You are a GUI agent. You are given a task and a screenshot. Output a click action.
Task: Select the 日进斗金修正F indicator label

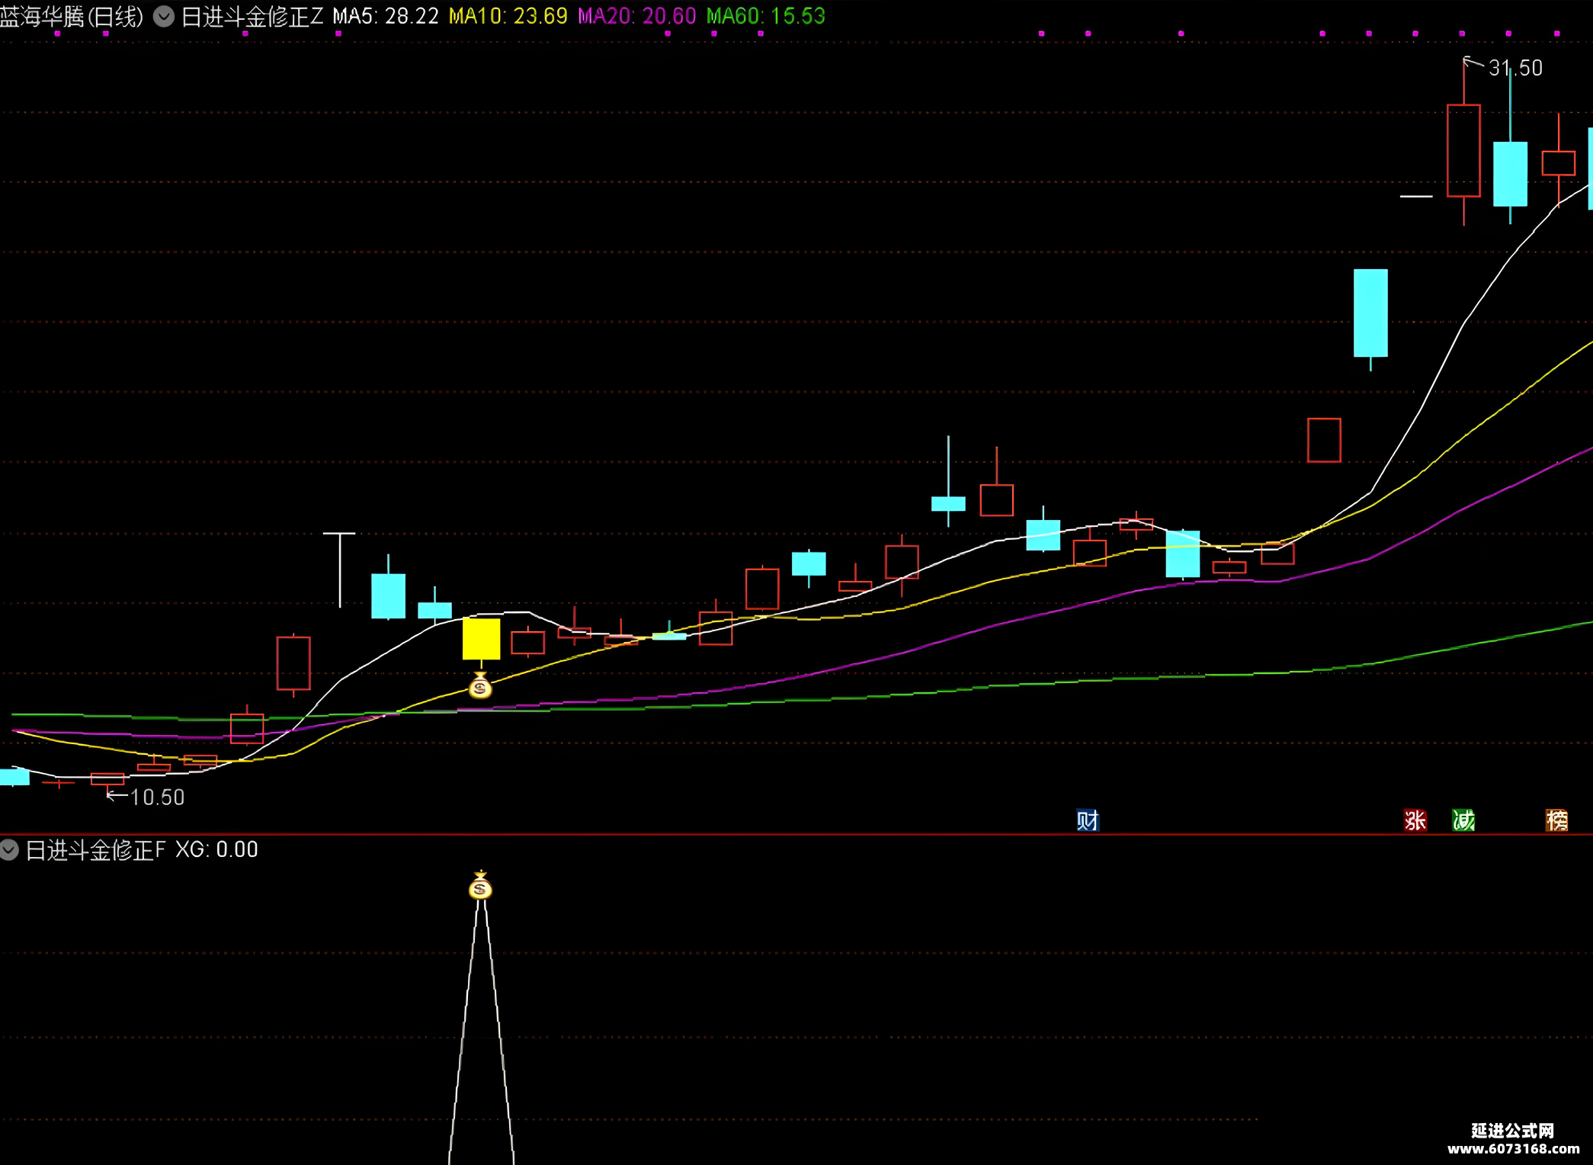tap(95, 850)
